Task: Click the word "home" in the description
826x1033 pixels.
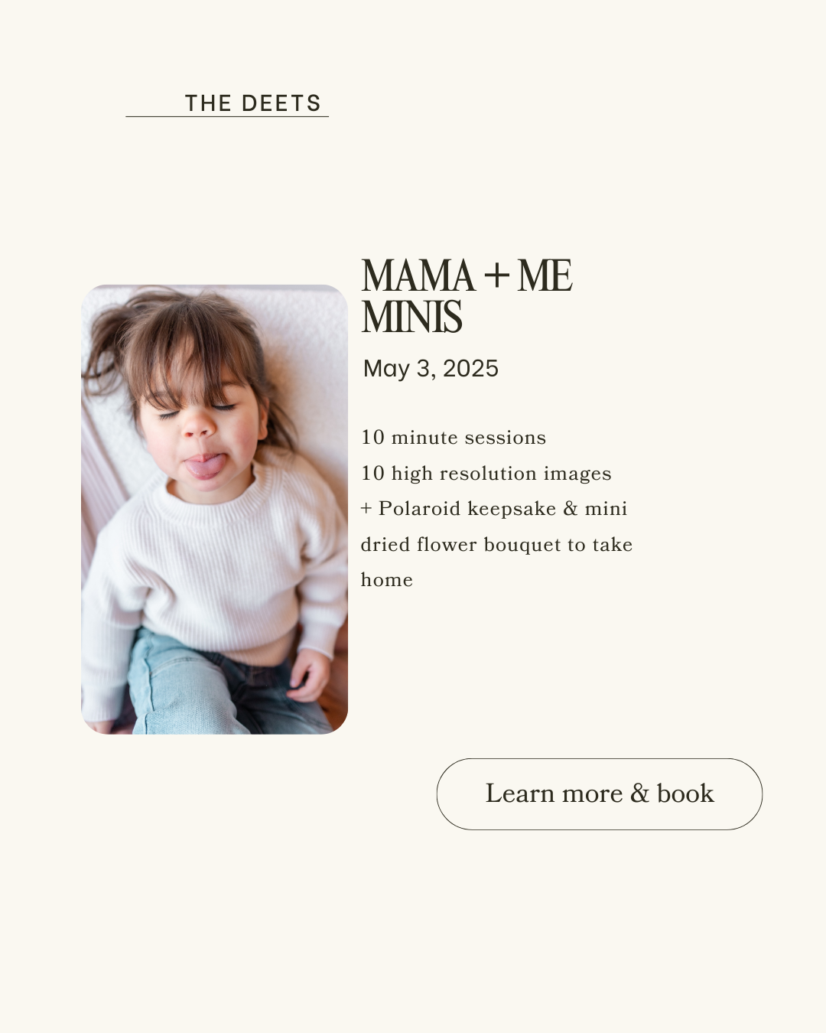Action: [x=387, y=580]
